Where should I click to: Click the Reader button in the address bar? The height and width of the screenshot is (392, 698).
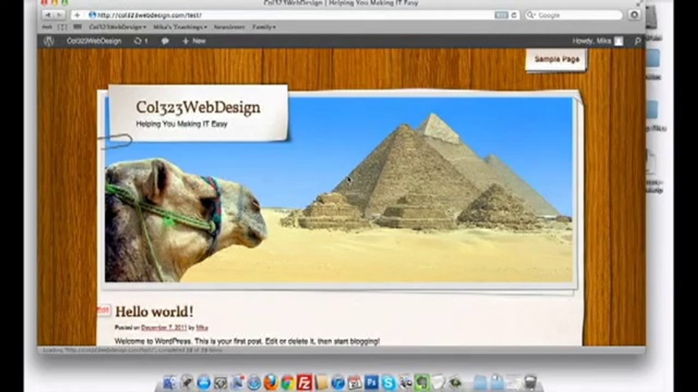[x=501, y=15]
